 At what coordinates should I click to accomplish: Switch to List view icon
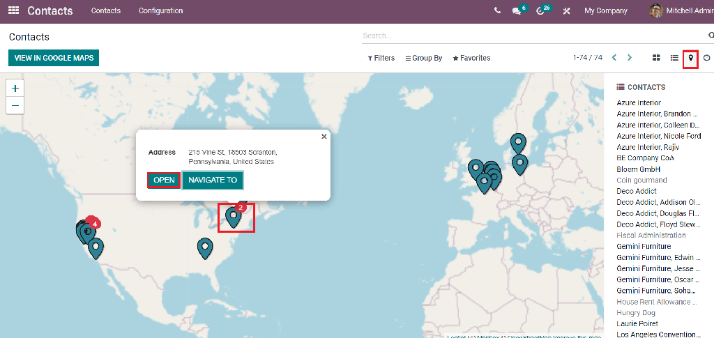point(674,58)
